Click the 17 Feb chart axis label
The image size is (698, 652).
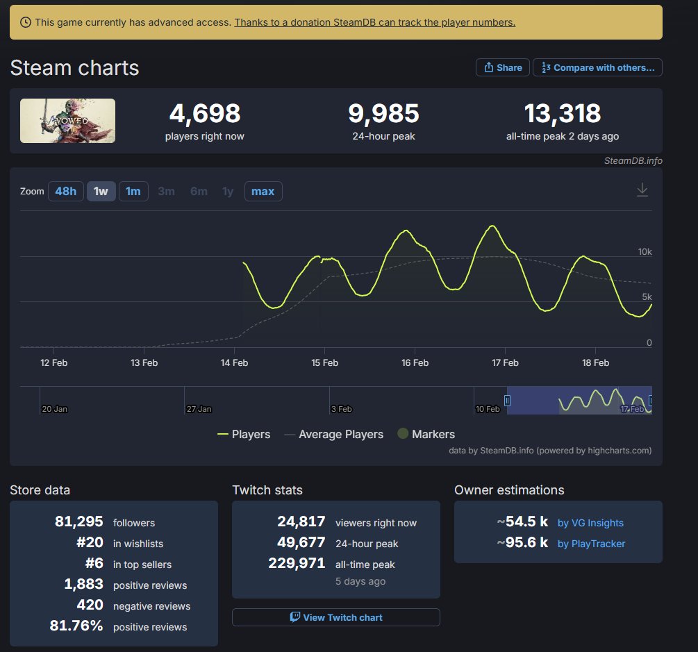tap(505, 362)
